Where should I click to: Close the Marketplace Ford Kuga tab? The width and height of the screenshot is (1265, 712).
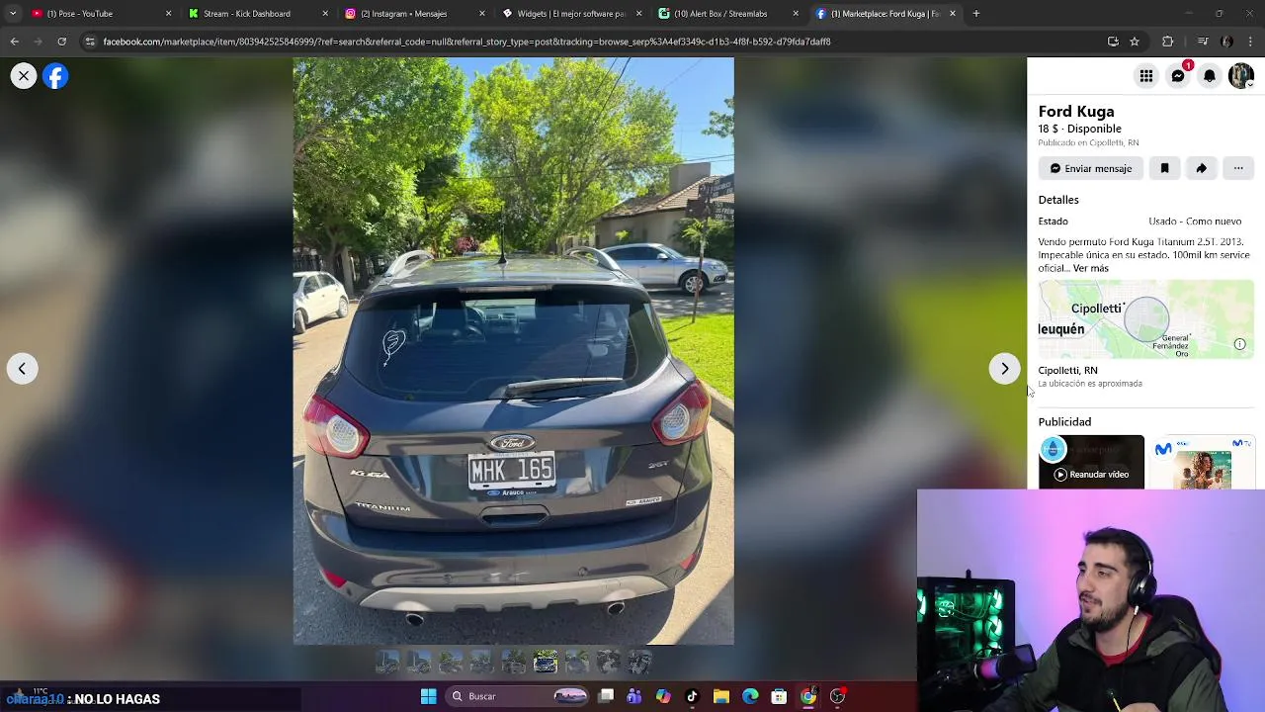pos(953,14)
